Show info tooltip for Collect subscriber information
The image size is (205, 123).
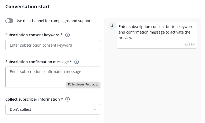(x=68, y=99)
